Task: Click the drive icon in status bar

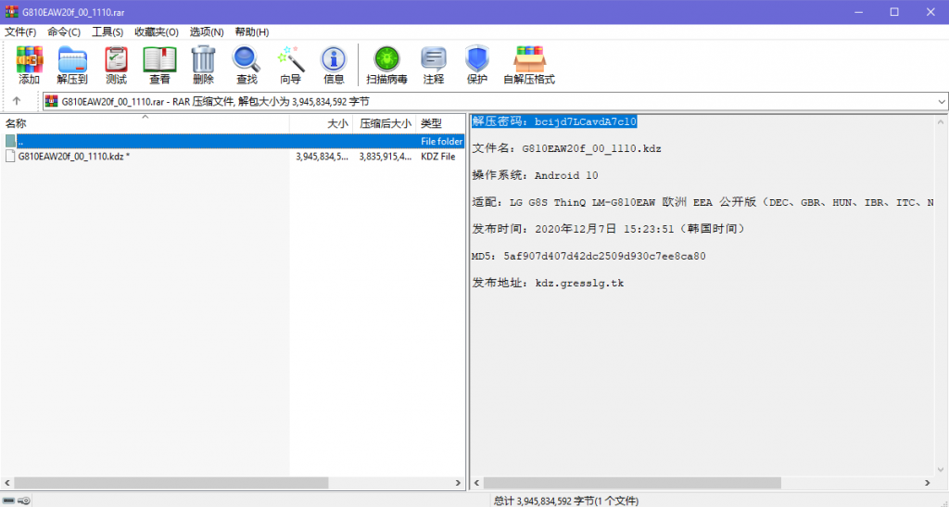Action: (8, 501)
